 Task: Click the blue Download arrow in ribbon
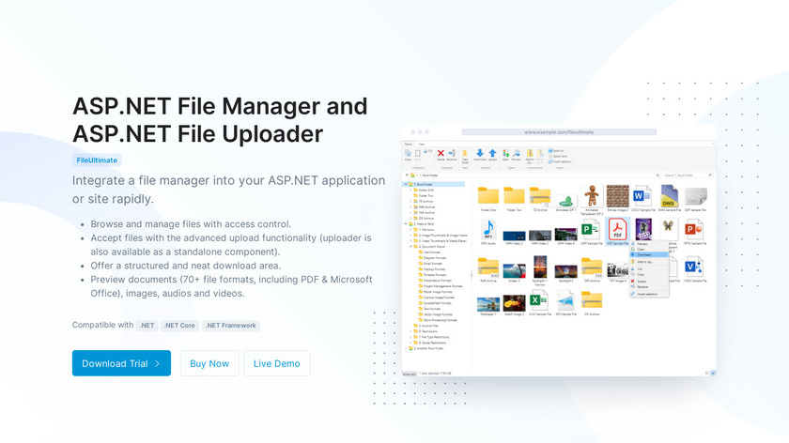[480, 154]
